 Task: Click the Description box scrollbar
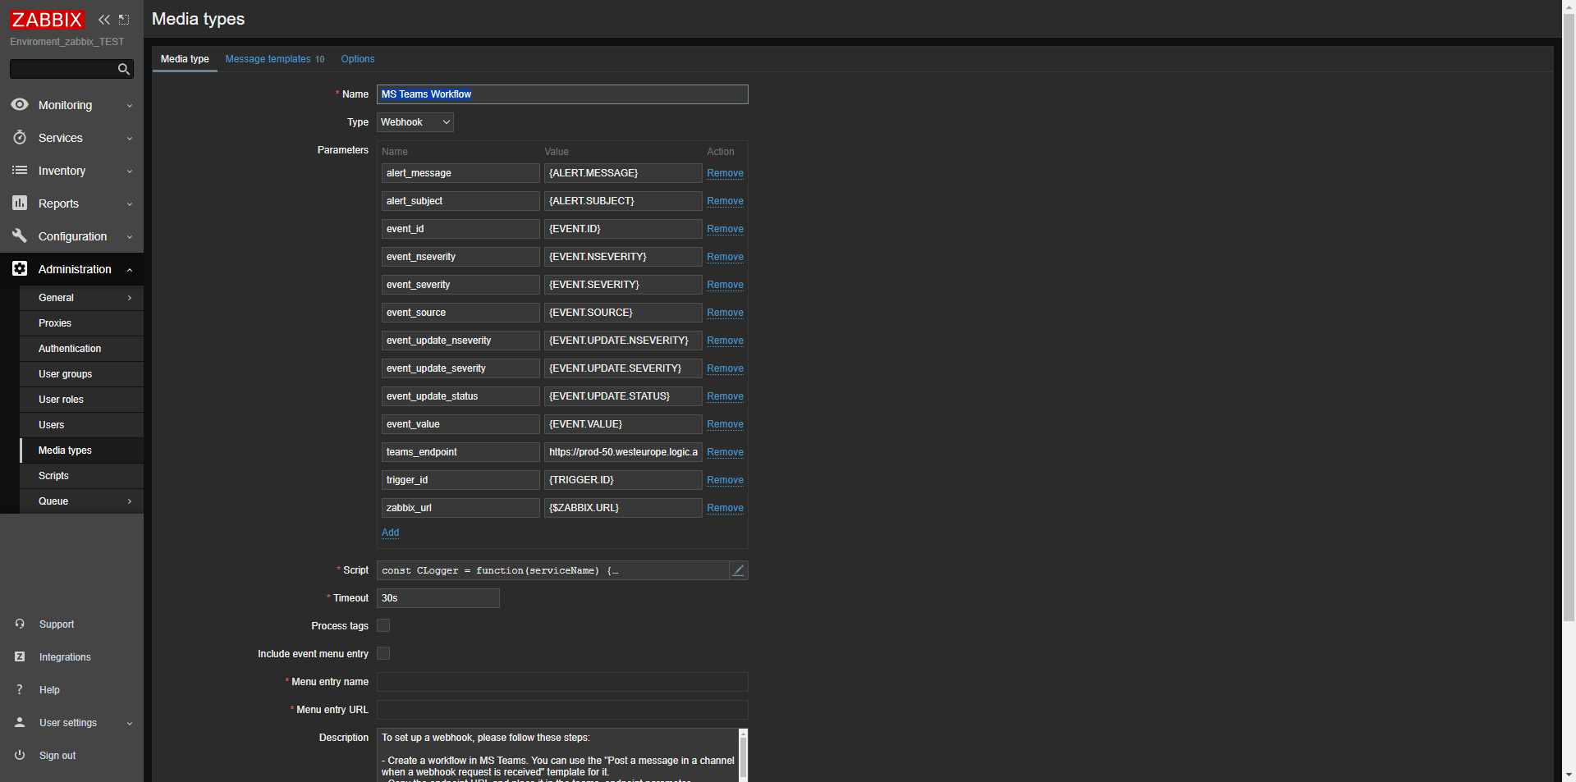coord(743,753)
